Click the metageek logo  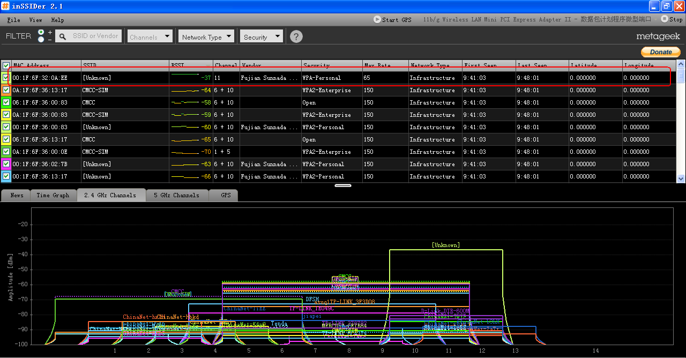[658, 36]
